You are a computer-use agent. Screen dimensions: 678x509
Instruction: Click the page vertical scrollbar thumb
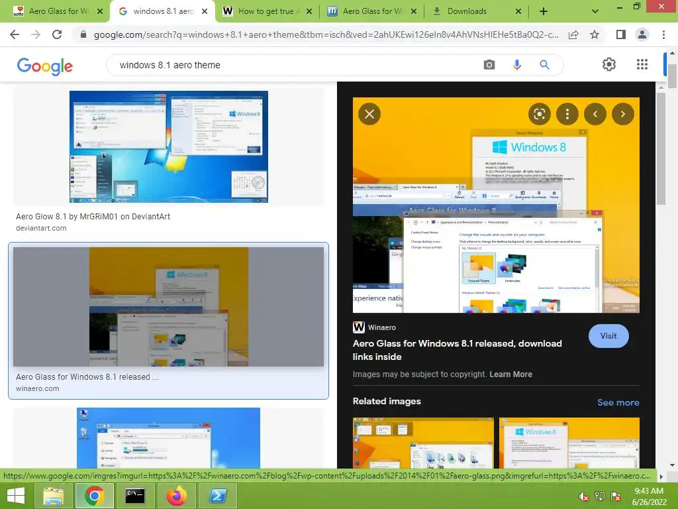672,76
